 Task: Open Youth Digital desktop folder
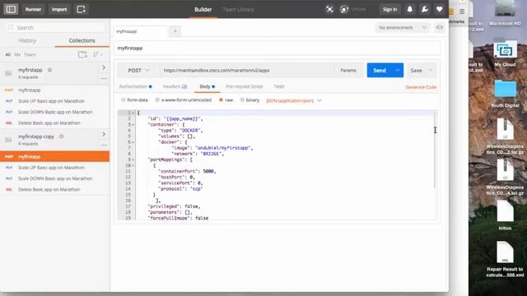pyautogui.click(x=505, y=90)
